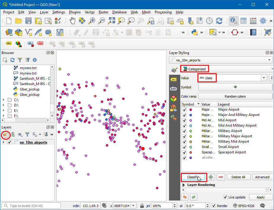Viewport: 274px width, 210px height.
Task: Expand the C:\ drive in Browser
Action: pos(4,100)
